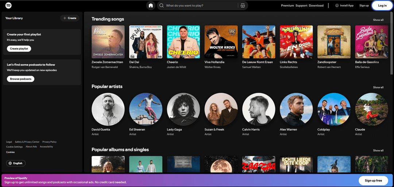Open Browse icon in search bar
The image size is (394, 187).
243,5
